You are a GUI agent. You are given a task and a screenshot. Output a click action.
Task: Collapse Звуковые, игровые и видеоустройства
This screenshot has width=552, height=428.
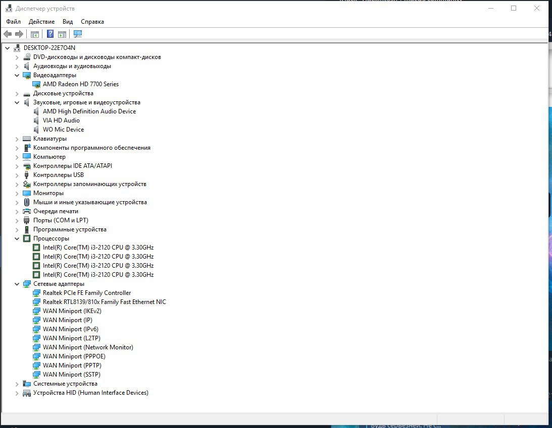pyautogui.click(x=17, y=103)
